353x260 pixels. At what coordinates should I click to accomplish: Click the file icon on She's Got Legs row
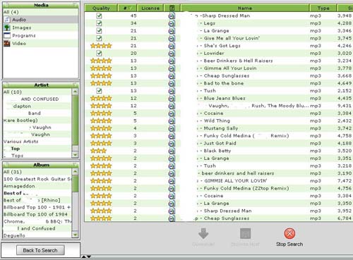172,46
